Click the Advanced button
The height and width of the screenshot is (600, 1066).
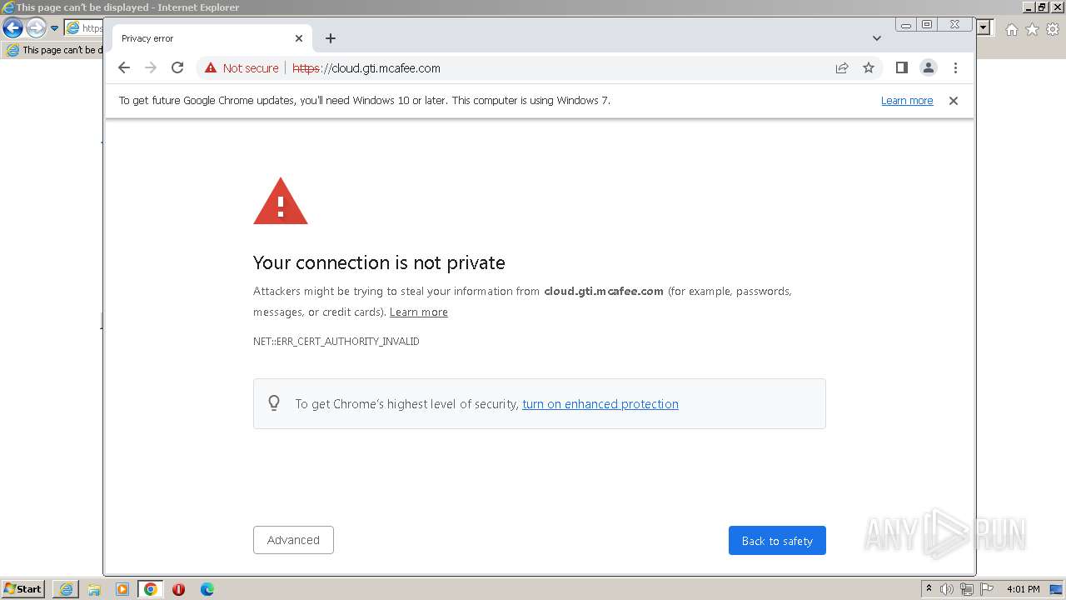pos(293,540)
